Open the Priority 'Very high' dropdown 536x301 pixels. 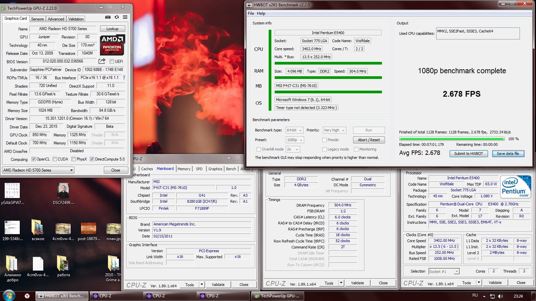point(334,130)
